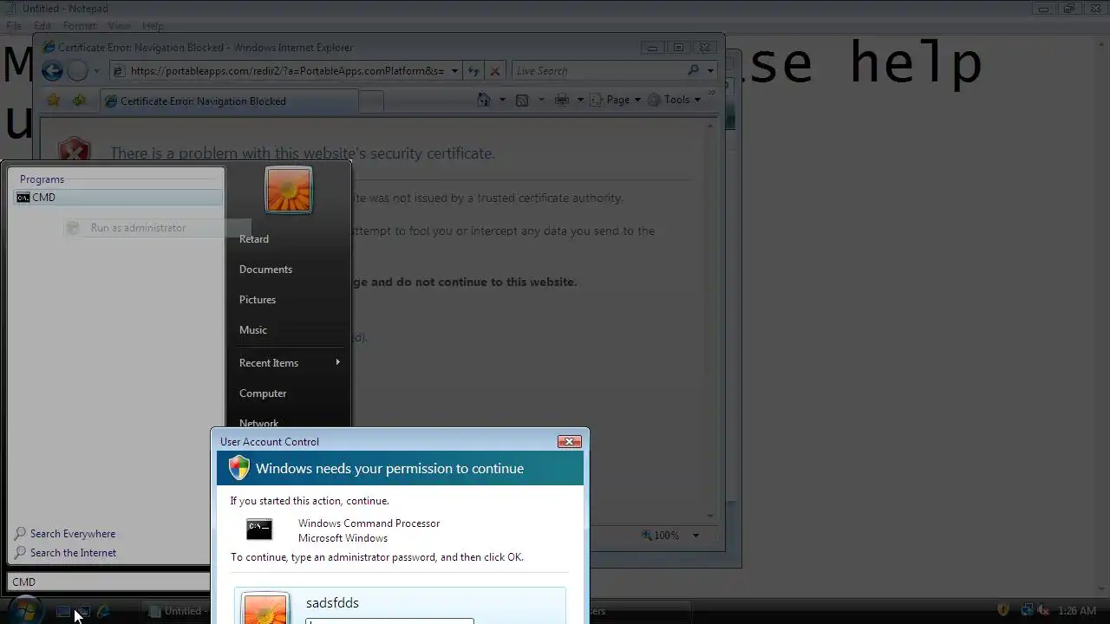Go back in Internet Explorer
This screenshot has width=1110, height=624.
[x=52, y=71]
